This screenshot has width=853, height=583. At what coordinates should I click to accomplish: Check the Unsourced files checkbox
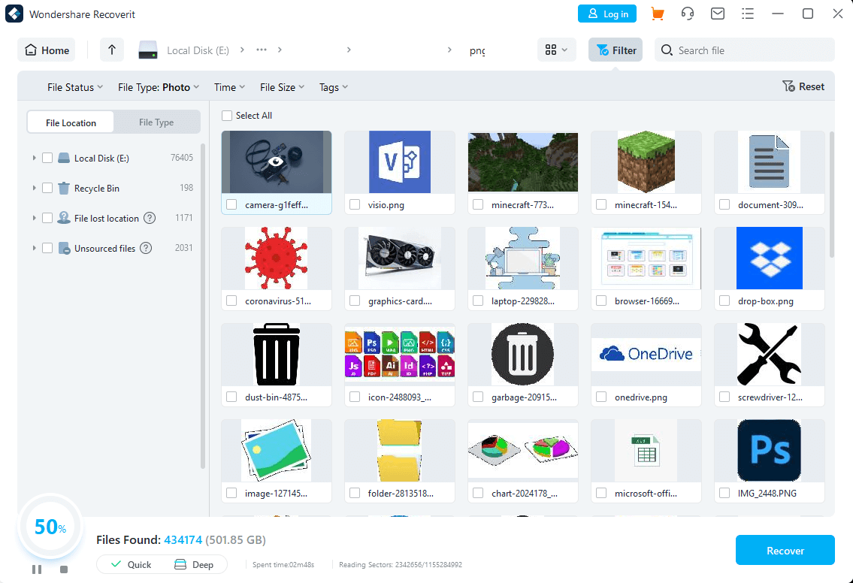pos(47,248)
